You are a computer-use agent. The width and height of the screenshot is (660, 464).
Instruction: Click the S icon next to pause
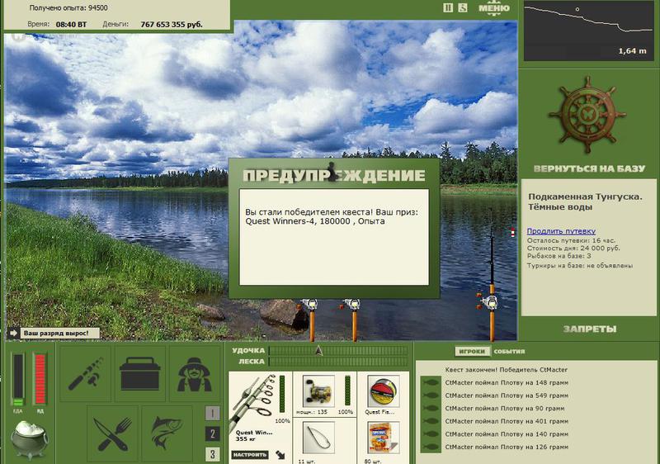click(463, 7)
